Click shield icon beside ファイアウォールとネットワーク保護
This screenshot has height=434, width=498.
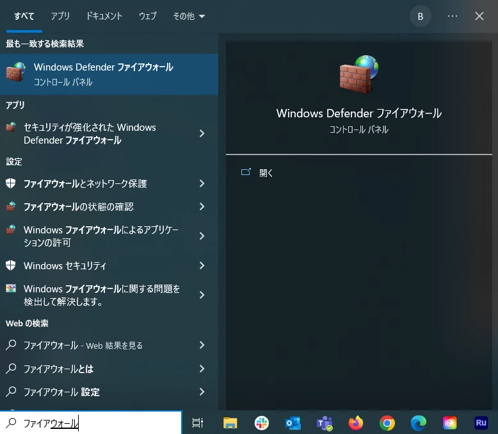tap(11, 183)
